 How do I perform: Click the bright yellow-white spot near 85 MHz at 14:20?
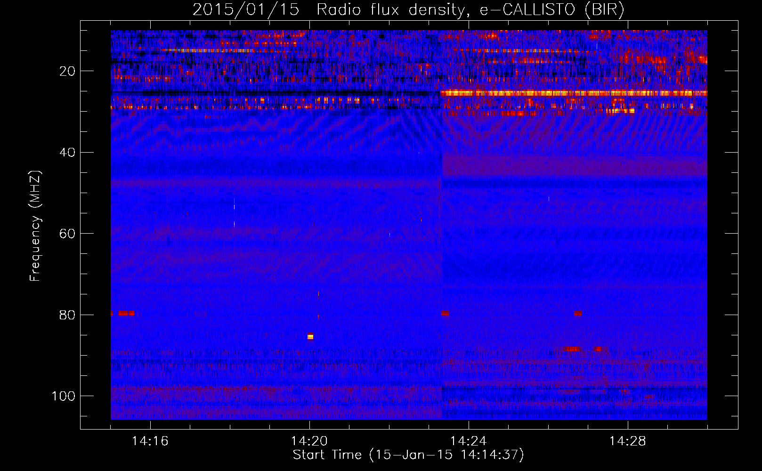pos(310,336)
